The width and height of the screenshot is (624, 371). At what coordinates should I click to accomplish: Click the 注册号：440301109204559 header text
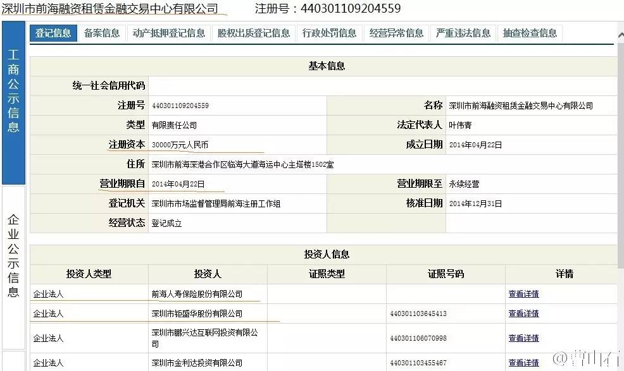(x=328, y=8)
